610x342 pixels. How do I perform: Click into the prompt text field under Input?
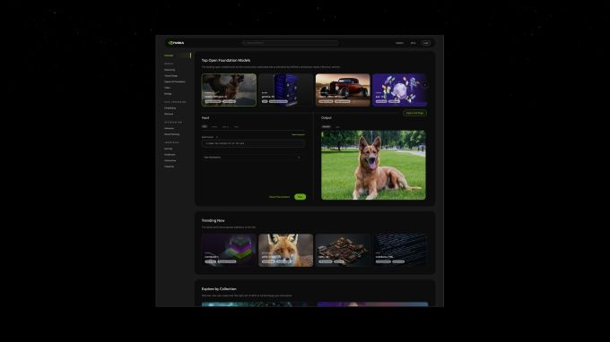[253, 143]
